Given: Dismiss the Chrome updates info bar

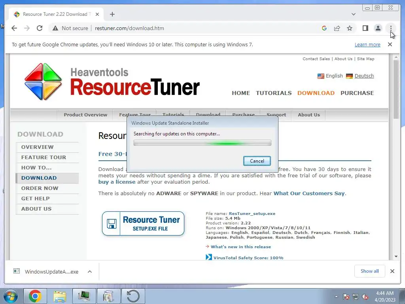Looking at the screenshot, I should pyautogui.click(x=390, y=44).
